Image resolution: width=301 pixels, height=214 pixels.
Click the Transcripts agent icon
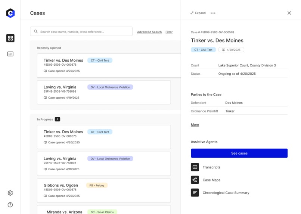[195, 167]
